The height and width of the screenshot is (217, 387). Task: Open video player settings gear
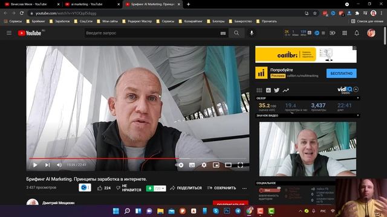[x=204, y=165]
